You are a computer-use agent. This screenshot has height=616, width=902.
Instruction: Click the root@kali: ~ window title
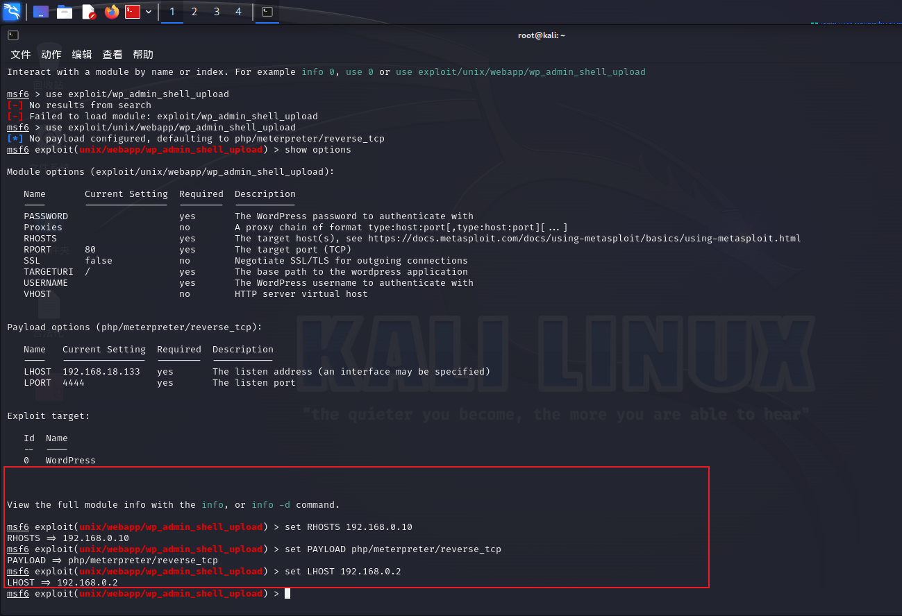tap(542, 35)
